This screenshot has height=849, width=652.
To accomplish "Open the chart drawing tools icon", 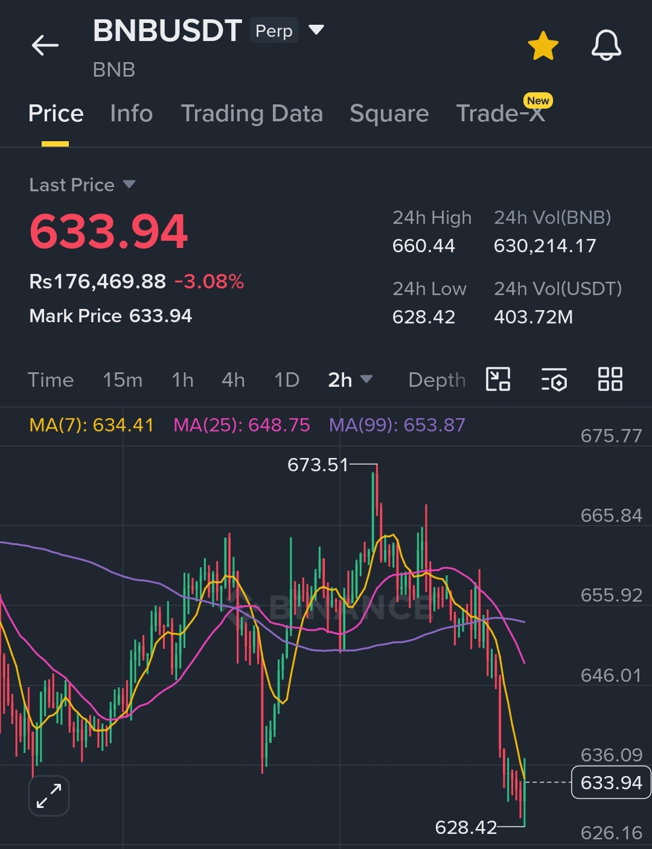I will click(x=498, y=380).
